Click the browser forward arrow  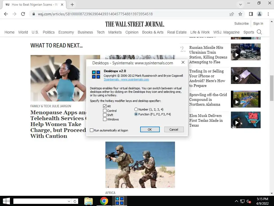(14, 14)
